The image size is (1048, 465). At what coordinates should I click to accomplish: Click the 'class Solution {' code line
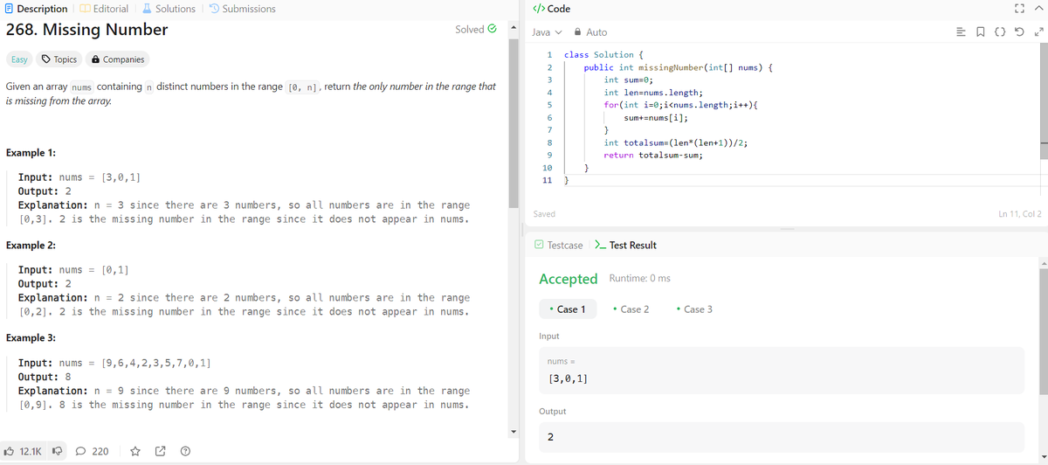click(x=604, y=55)
